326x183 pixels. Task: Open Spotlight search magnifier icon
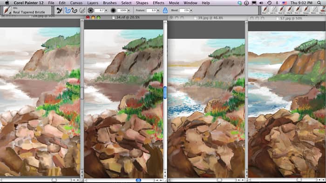click(x=319, y=3)
